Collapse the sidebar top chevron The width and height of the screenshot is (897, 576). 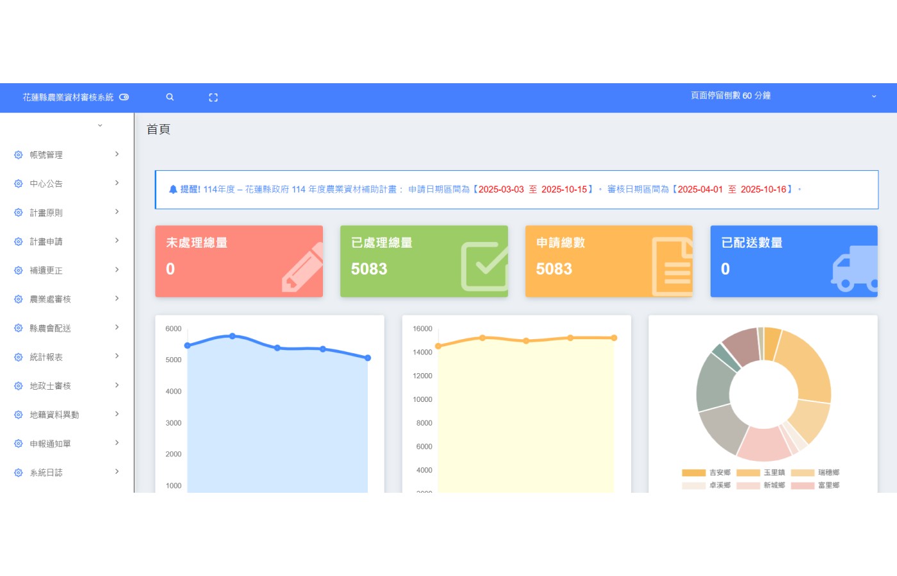(x=100, y=125)
